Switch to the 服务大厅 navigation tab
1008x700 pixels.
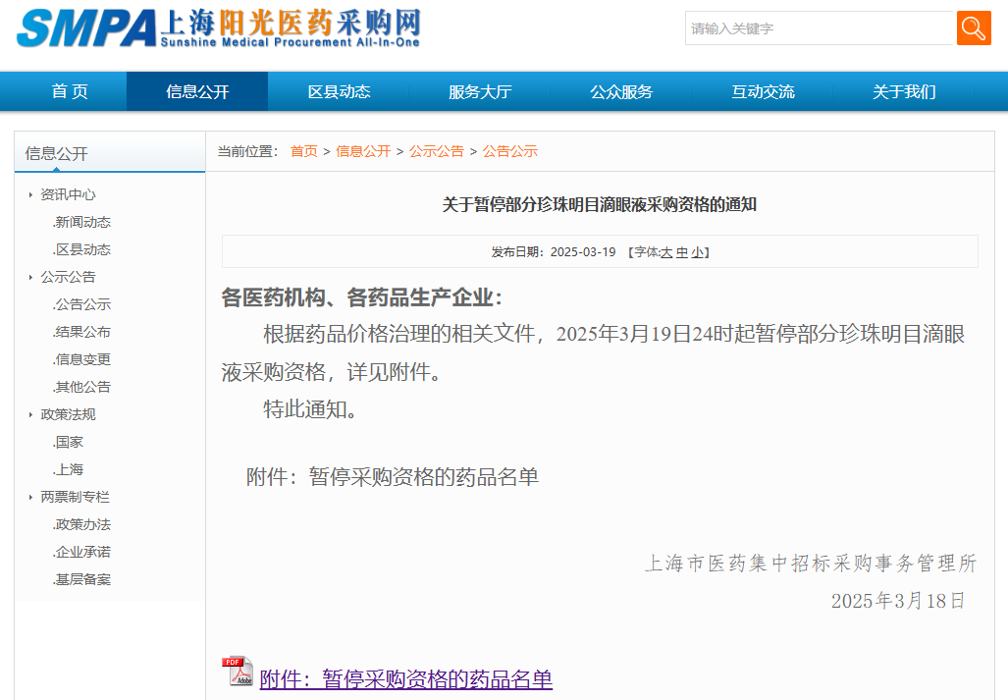pos(480,91)
